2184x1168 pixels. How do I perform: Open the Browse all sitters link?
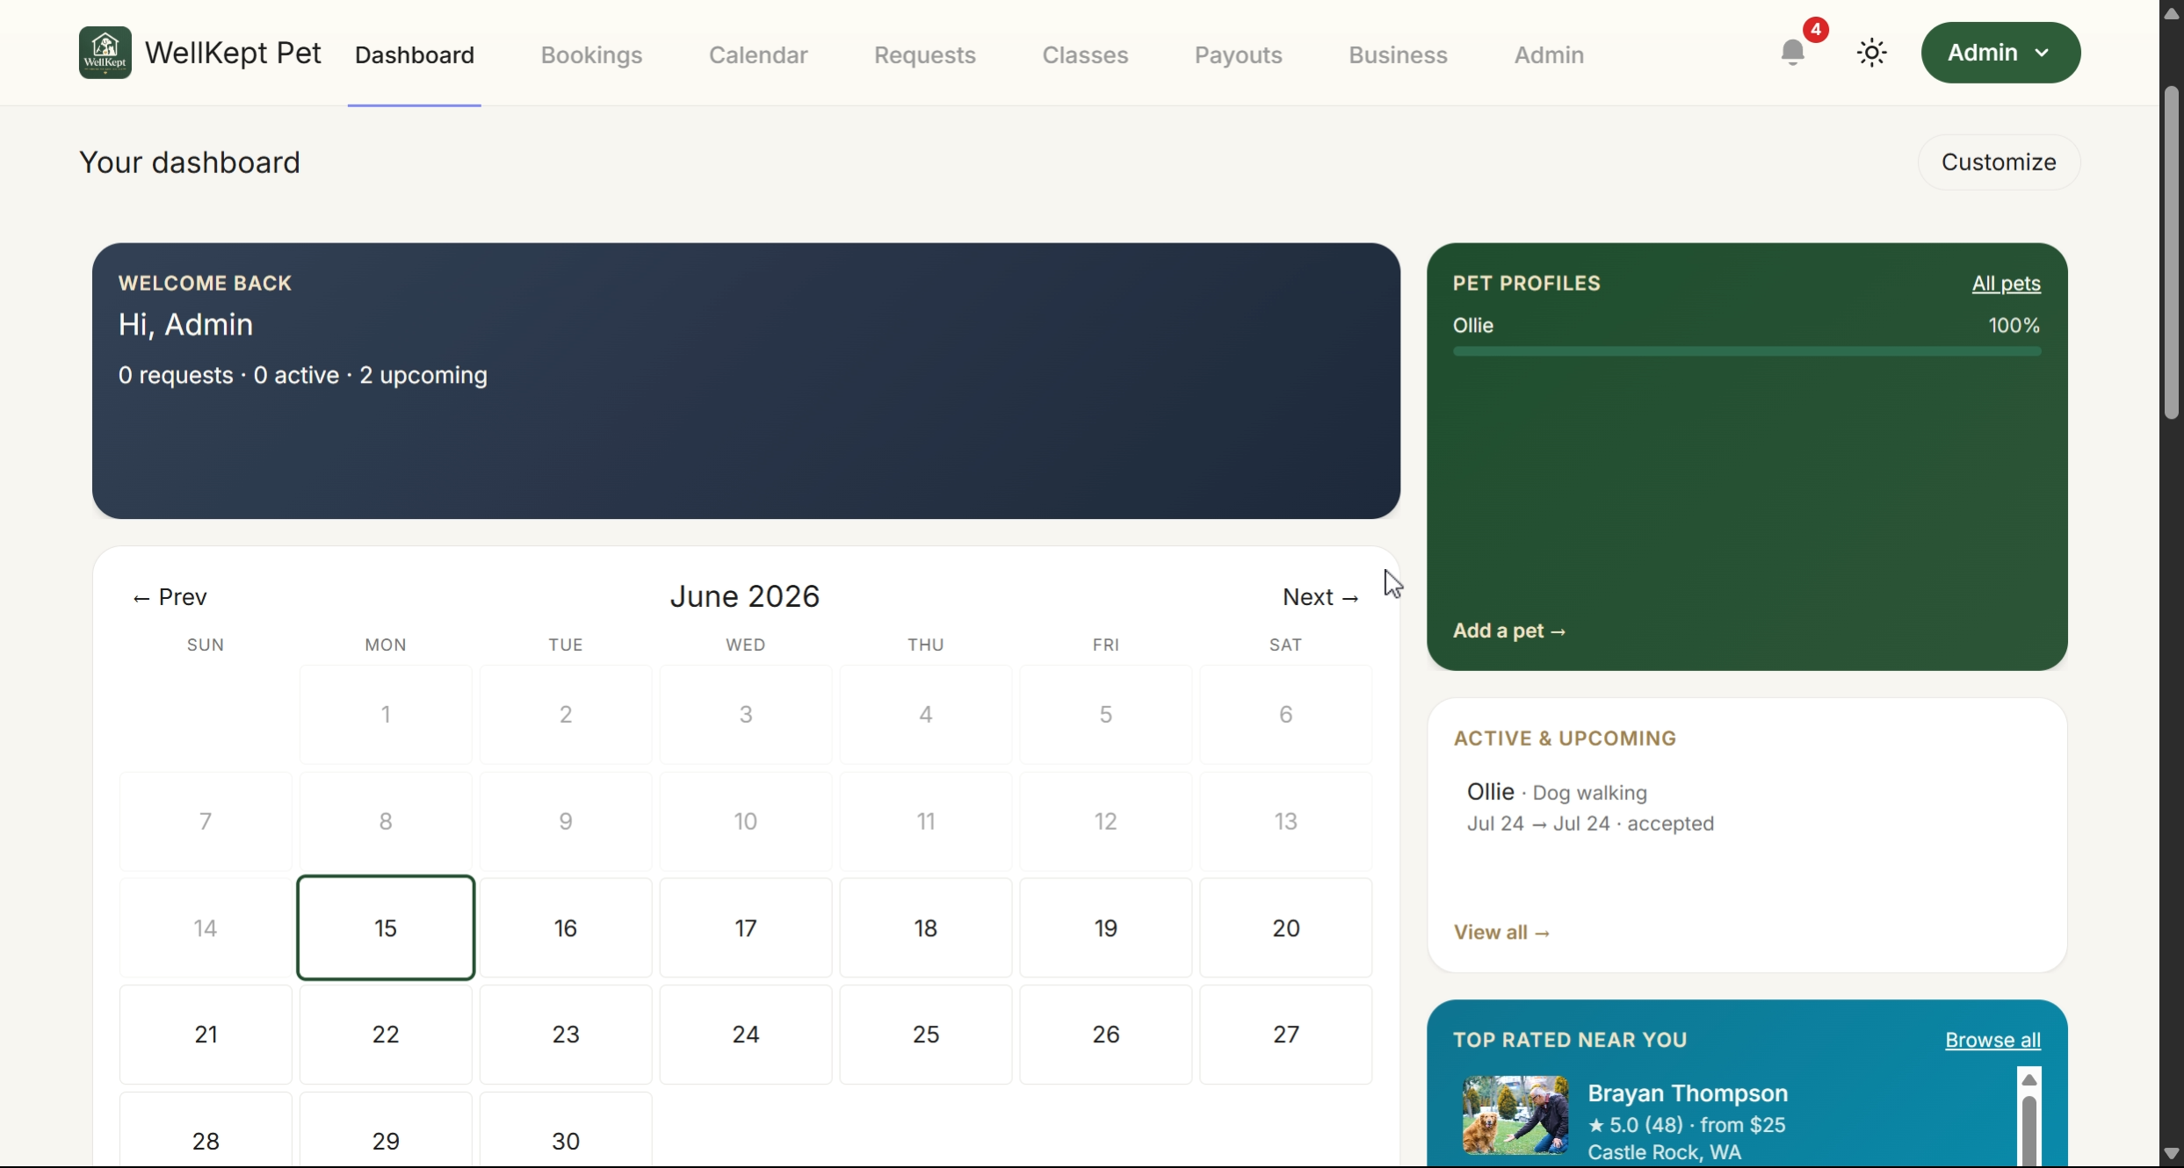[1992, 1040]
